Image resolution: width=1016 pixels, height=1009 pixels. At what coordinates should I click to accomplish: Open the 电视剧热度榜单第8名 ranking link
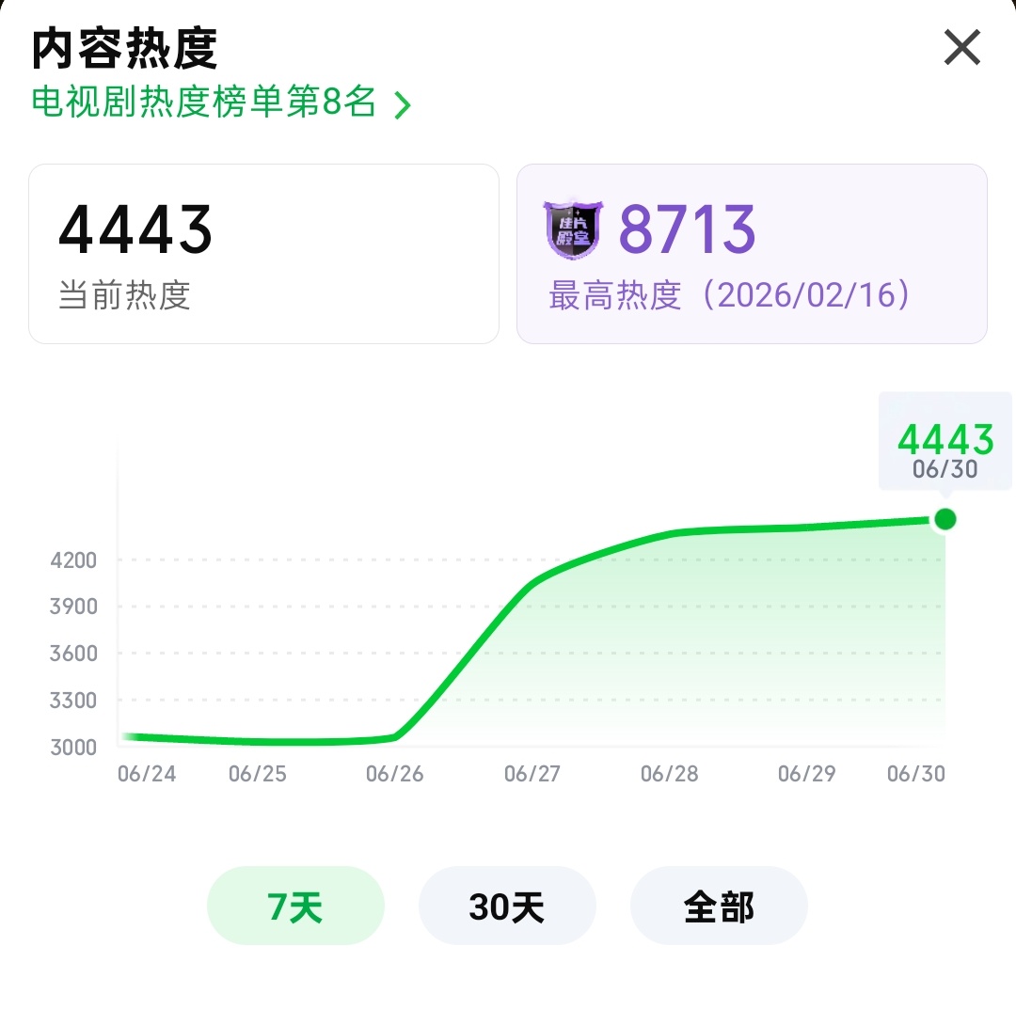pos(222,102)
